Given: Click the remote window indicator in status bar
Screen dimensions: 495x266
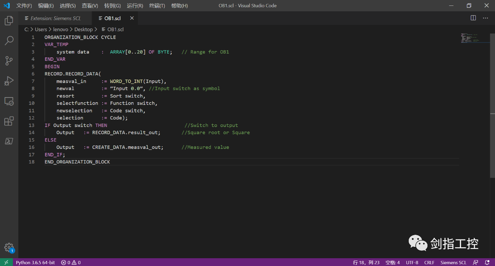Looking at the screenshot, I should pyautogui.click(x=6, y=262).
